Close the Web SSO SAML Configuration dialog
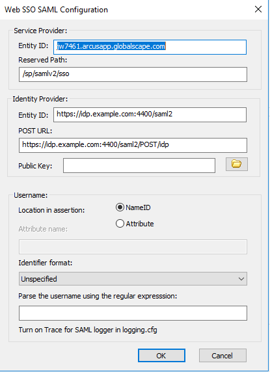270x372 pixels. tap(258, 9)
